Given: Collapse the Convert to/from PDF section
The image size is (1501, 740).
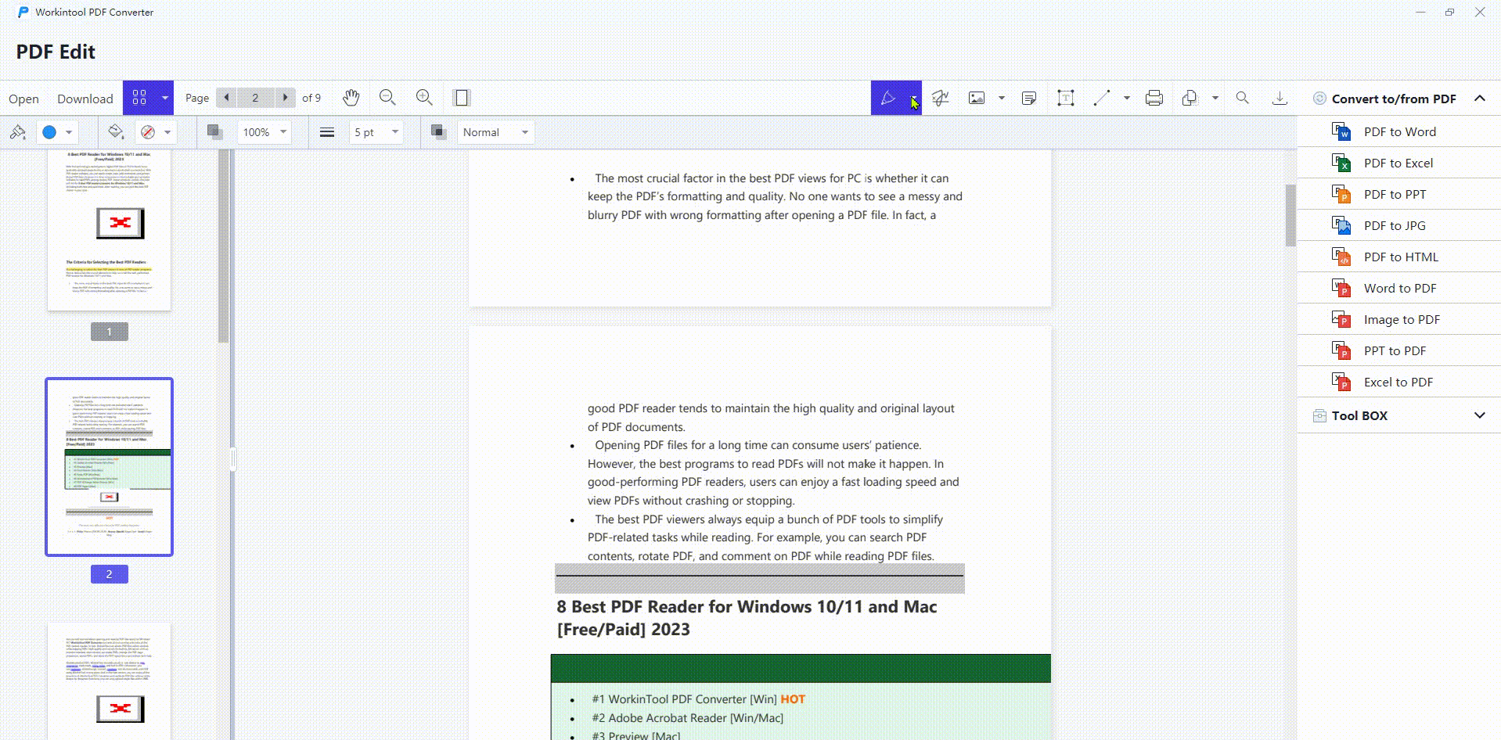Looking at the screenshot, I should pos(1480,98).
